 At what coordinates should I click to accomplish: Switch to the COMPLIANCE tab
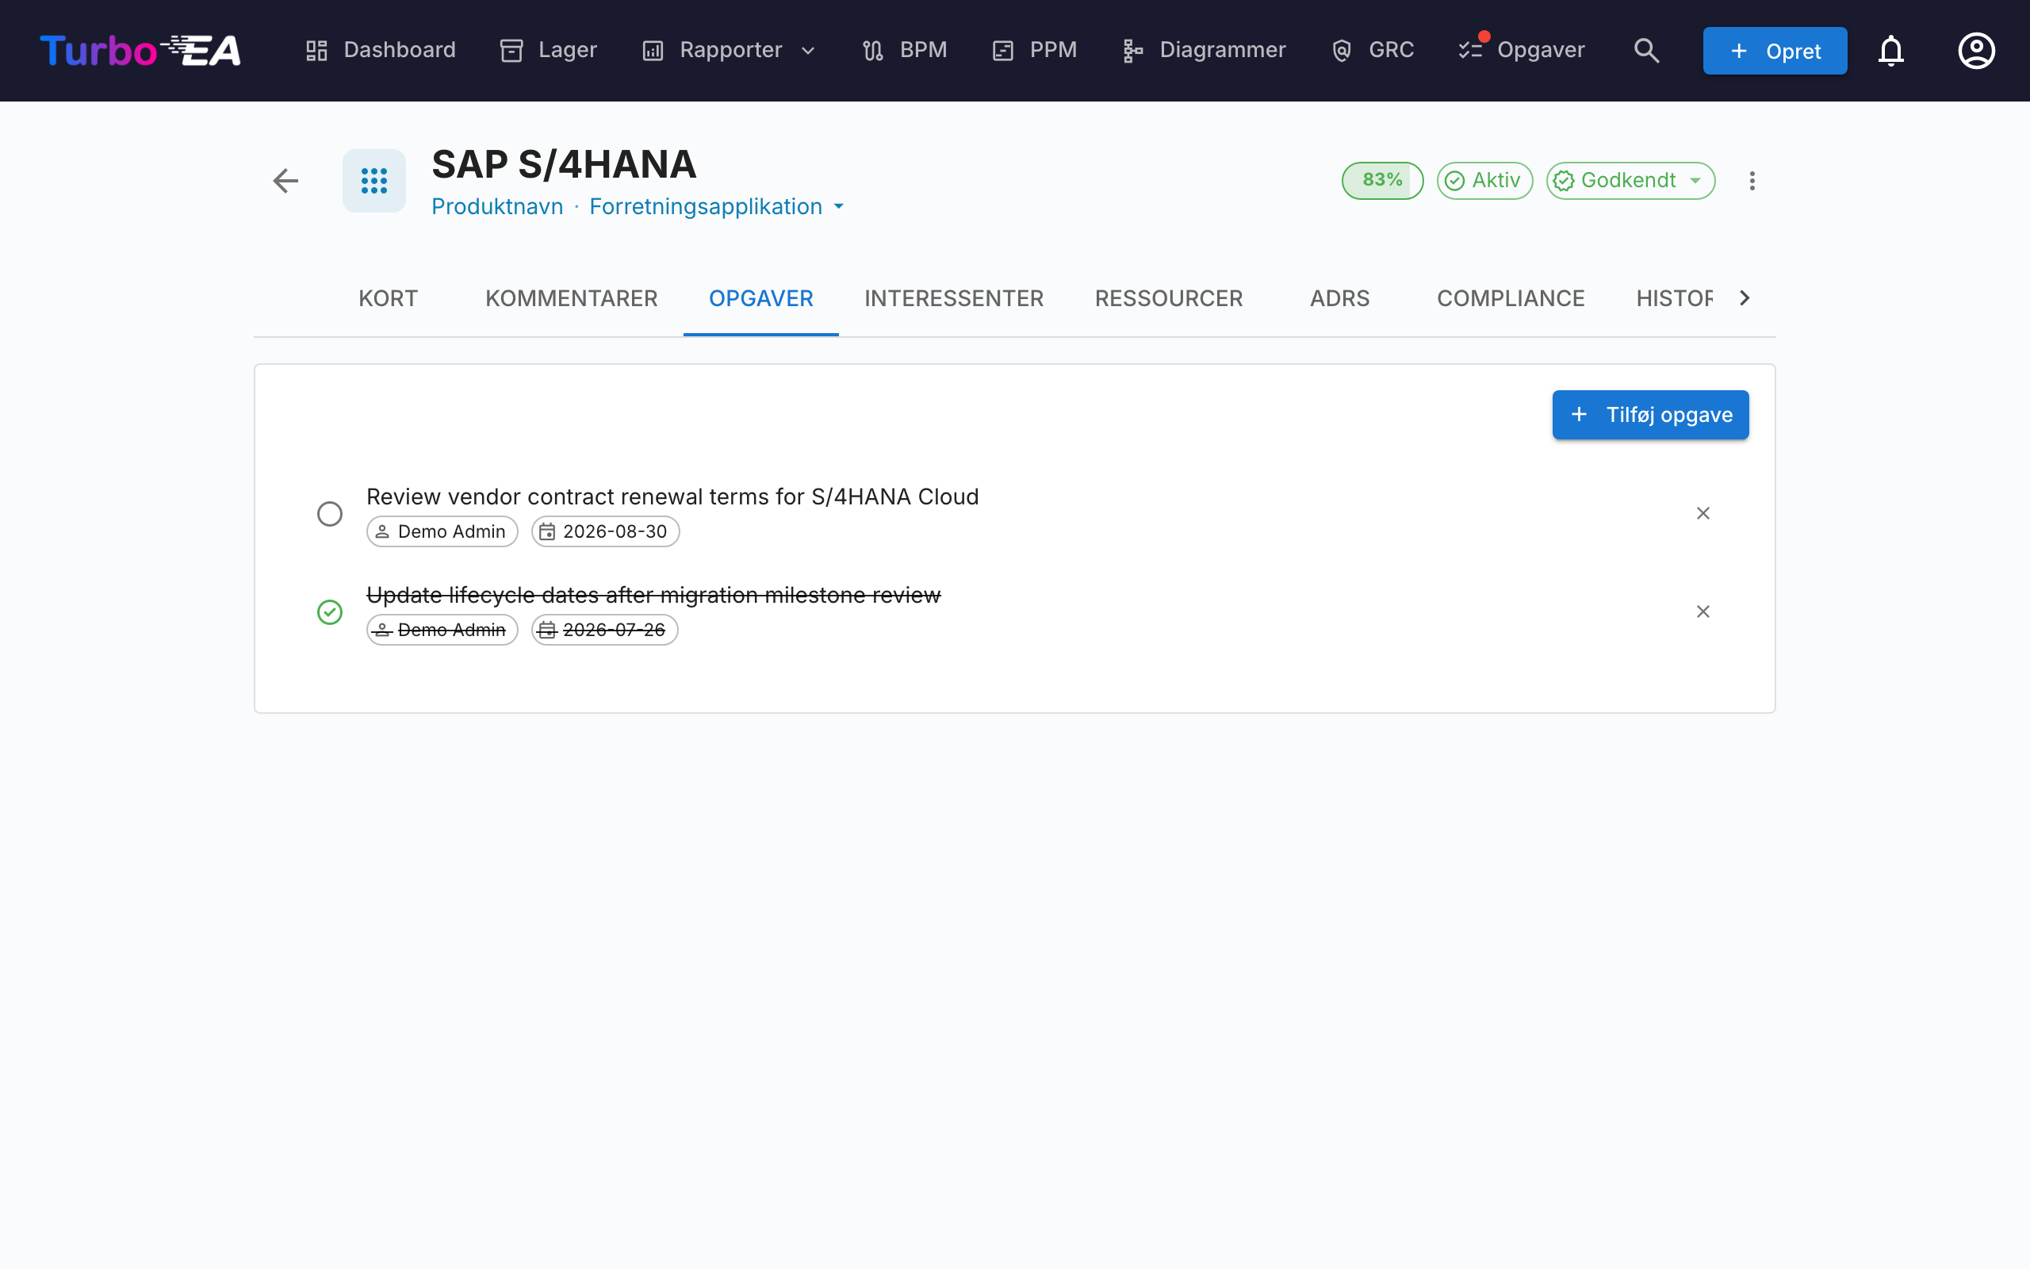(1511, 298)
